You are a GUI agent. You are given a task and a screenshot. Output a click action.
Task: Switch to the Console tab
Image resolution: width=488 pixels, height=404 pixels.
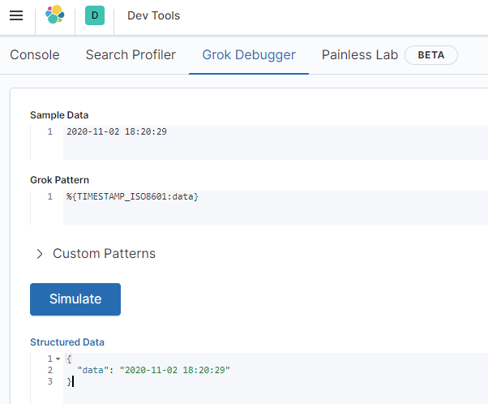35,55
